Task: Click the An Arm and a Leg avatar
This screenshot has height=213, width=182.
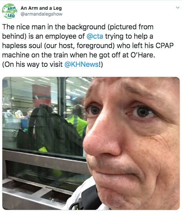Action: coord(9,11)
